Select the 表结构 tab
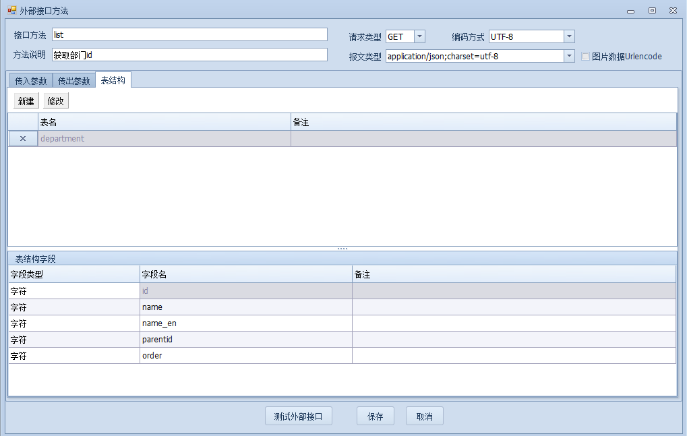 [x=113, y=80]
